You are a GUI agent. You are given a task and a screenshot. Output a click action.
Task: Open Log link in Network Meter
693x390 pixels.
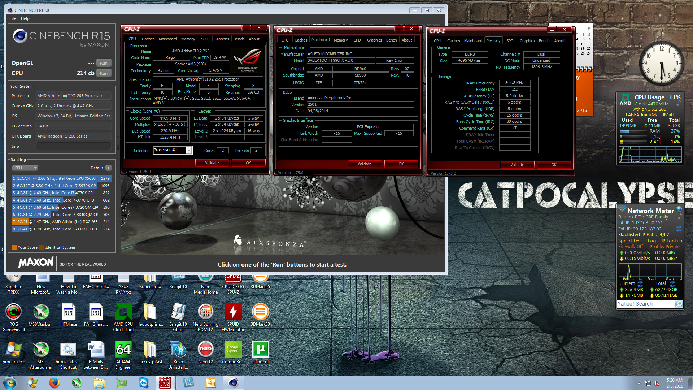coord(651,241)
